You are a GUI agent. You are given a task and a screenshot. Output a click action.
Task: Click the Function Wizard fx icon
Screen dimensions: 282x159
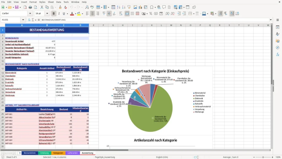click(29, 20)
